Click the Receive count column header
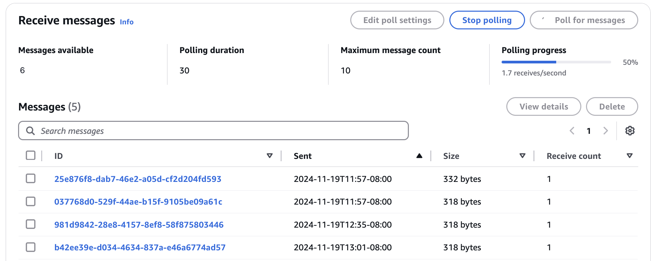Screen dimensions: 659x261 click(x=574, y=156)
